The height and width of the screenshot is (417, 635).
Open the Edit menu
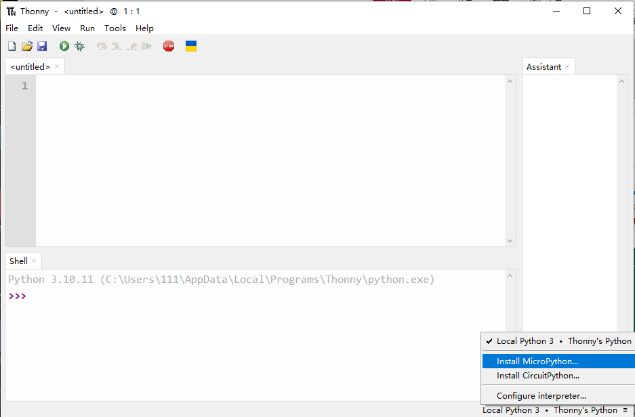point(35,28)
